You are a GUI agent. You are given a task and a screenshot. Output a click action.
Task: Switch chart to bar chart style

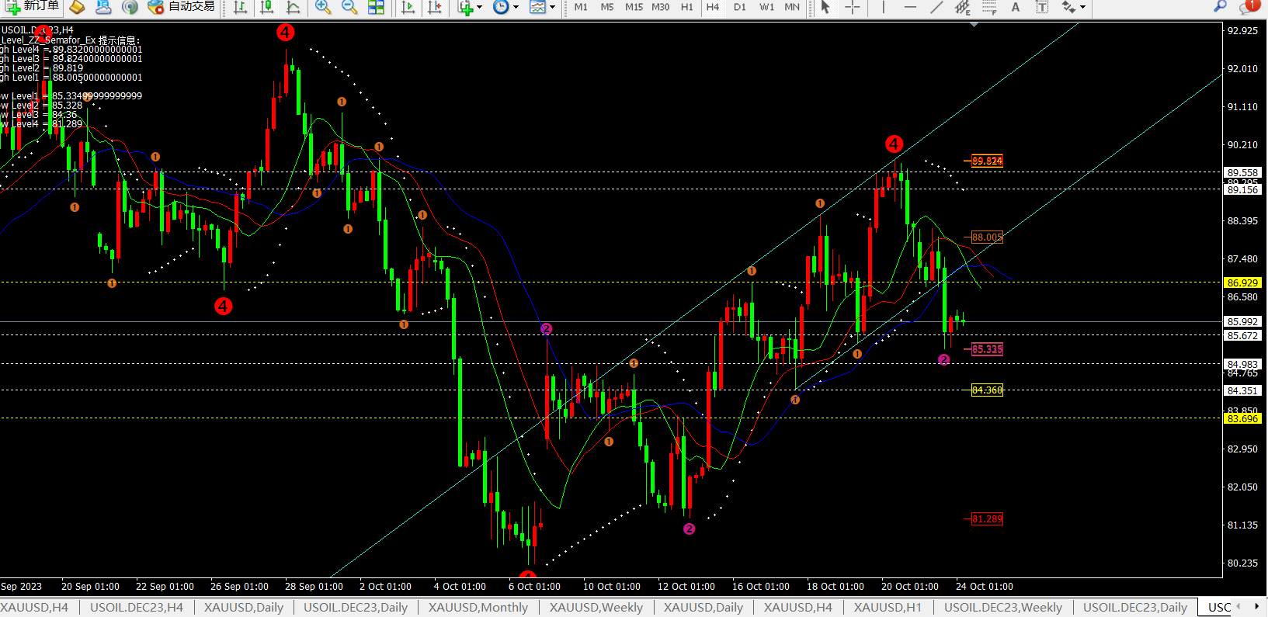241,7
